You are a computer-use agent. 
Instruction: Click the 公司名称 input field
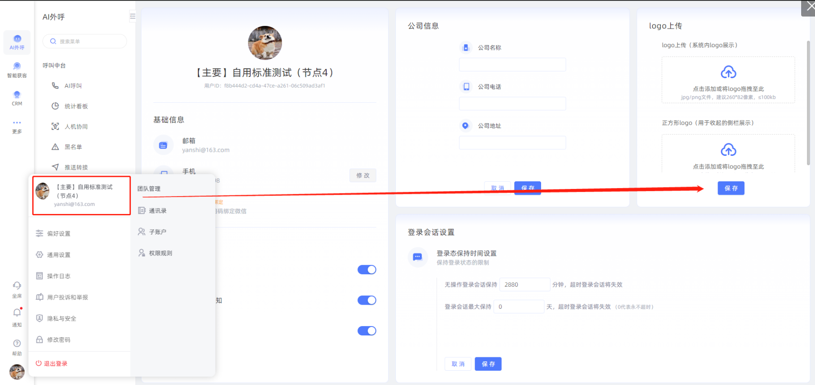click(x=512, y=65)
